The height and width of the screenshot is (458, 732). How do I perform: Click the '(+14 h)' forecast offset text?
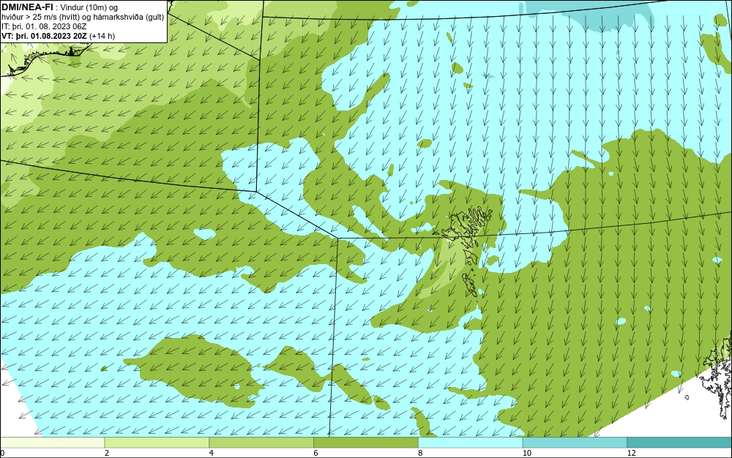pos(102,36)
